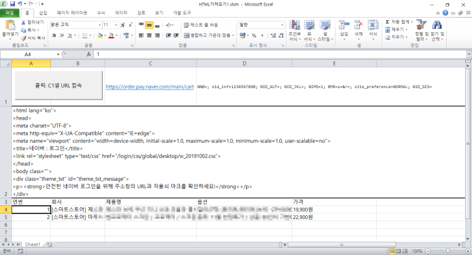Switch to the Developer (개발 도구) tab

[x=182, y=13]
